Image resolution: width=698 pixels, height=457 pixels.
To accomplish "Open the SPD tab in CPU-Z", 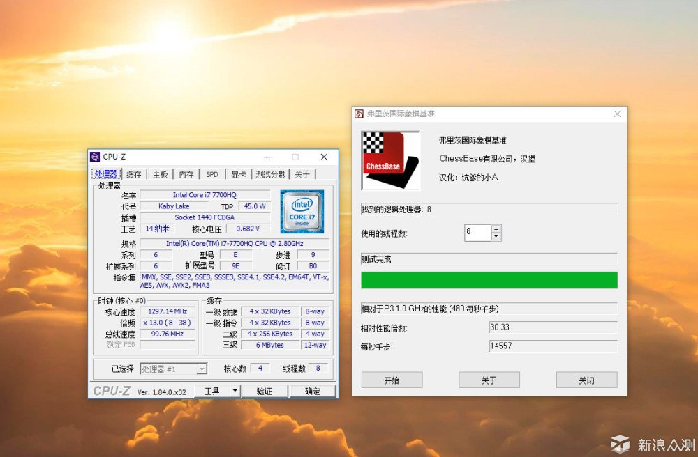I will click(211, 174).
